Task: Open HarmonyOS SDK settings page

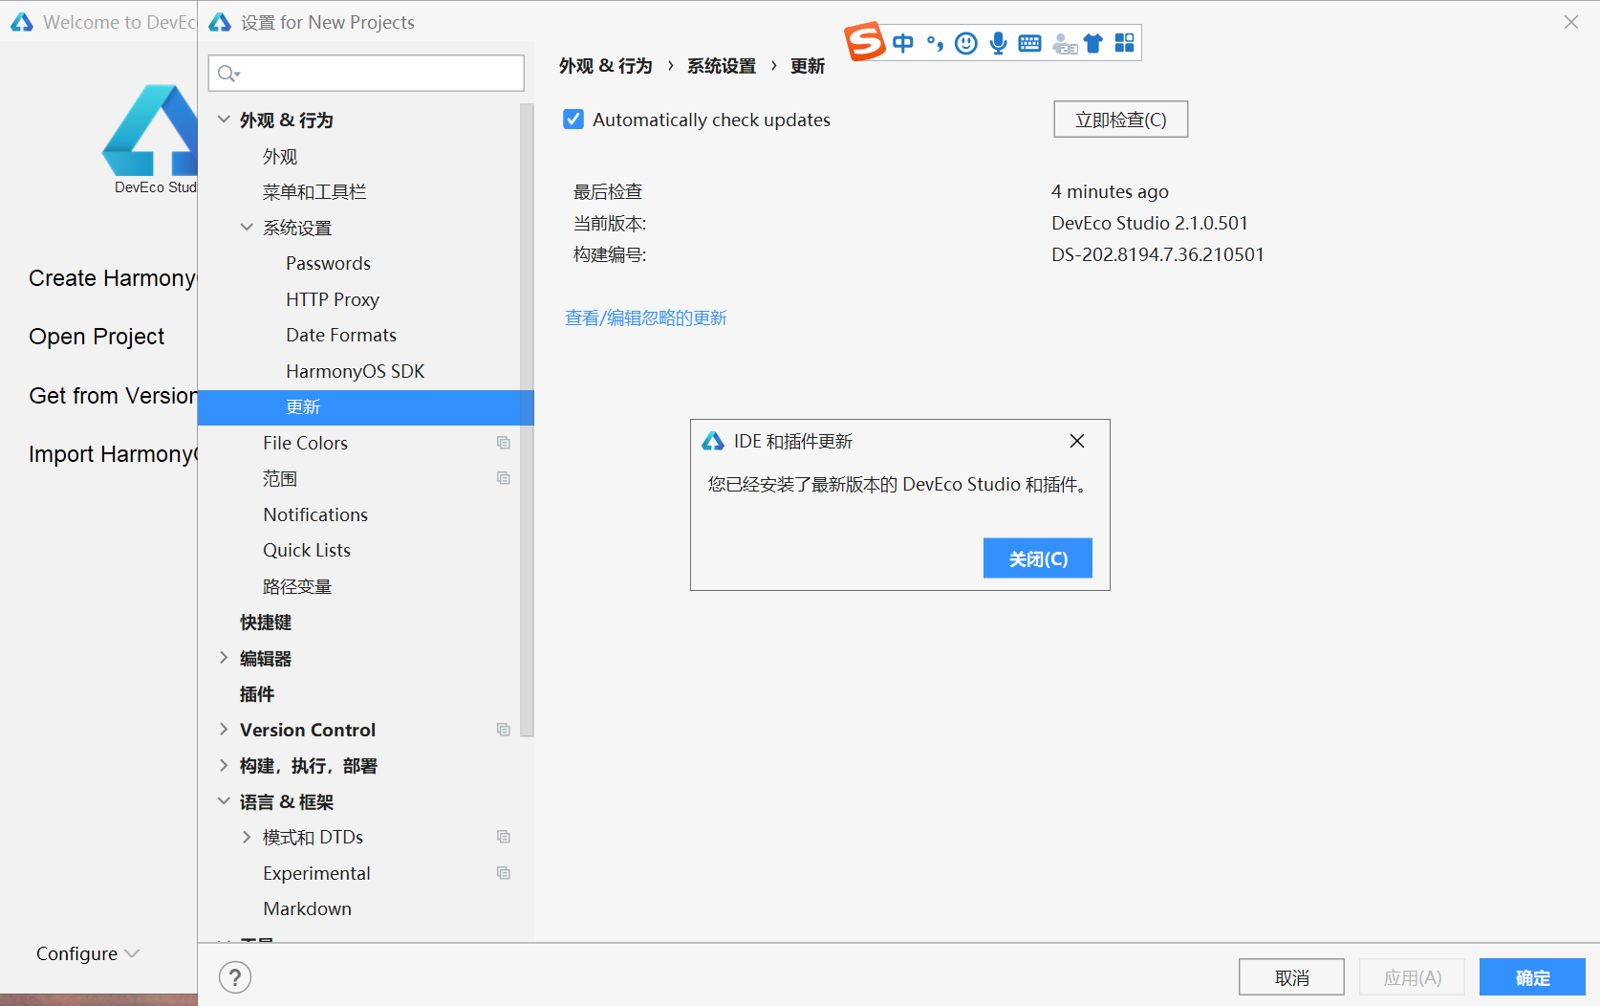Action: (355, 371)
